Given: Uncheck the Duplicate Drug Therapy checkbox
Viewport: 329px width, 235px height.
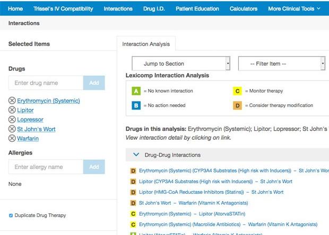Looking at the screenshot, I should [11, 215].
